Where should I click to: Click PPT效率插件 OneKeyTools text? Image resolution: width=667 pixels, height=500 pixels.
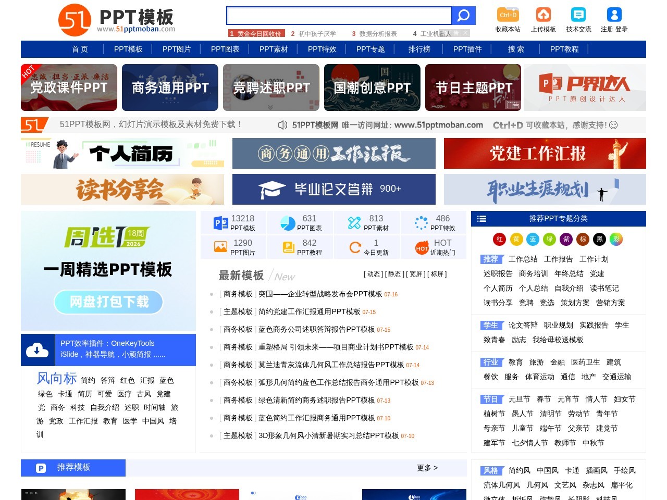107,343
